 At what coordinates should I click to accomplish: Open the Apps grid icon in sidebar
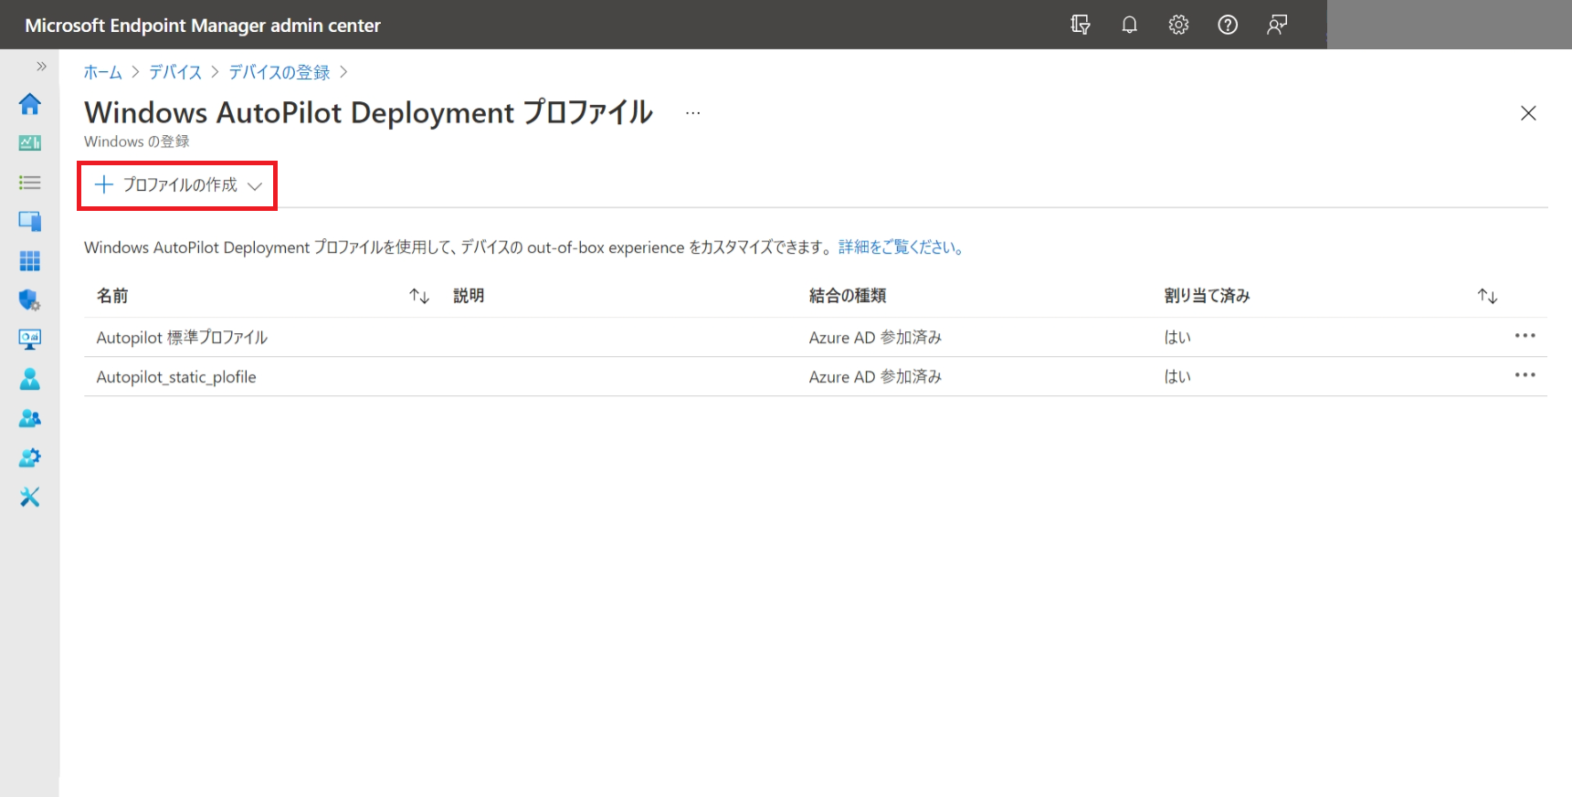pos(29,261)
